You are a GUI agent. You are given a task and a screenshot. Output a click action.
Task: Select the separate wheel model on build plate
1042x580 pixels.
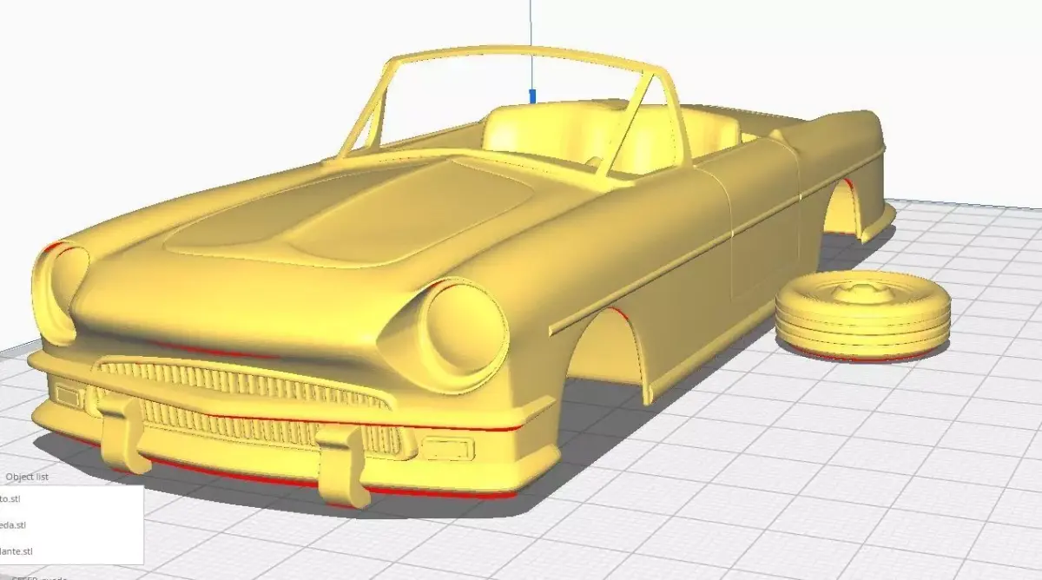[863, 314]
